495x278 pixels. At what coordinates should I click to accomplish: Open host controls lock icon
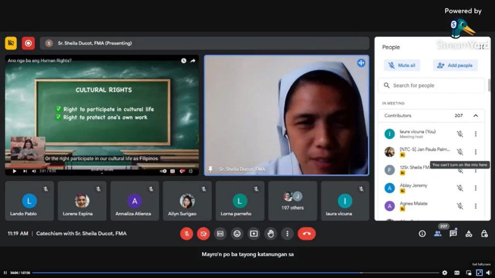[484, 234]
